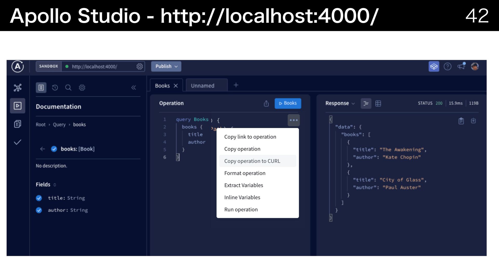Viewport: 499px width, 280px height.
Task: Click the three-dot operation menu button
Action: tap(294, 120)
